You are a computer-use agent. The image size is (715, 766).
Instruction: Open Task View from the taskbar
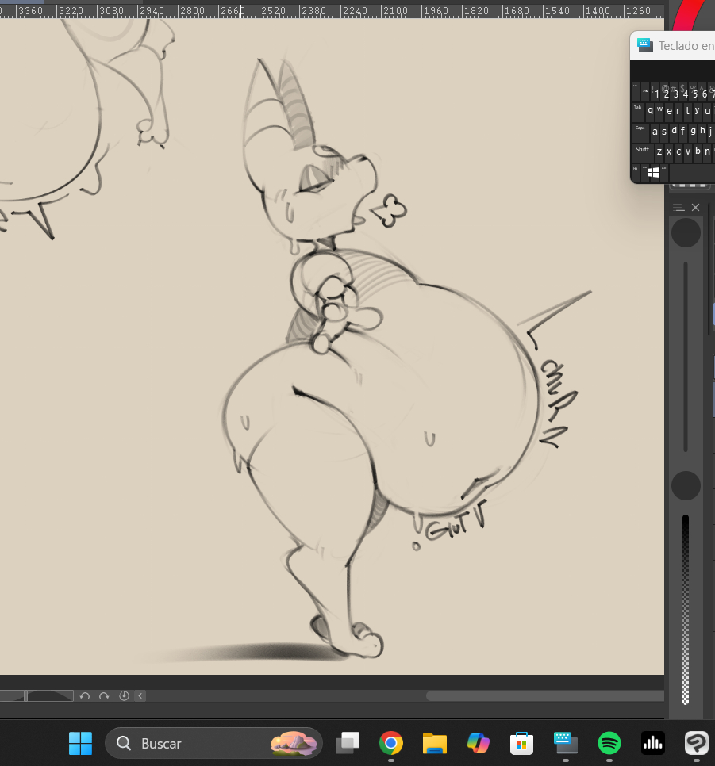pyautogui.click(x=347, y=743)
